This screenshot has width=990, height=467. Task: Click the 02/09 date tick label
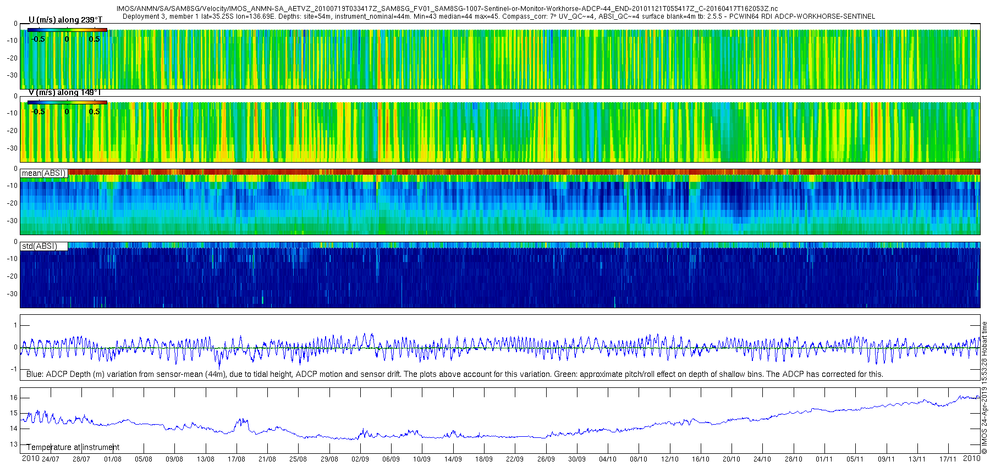point(360,459)
